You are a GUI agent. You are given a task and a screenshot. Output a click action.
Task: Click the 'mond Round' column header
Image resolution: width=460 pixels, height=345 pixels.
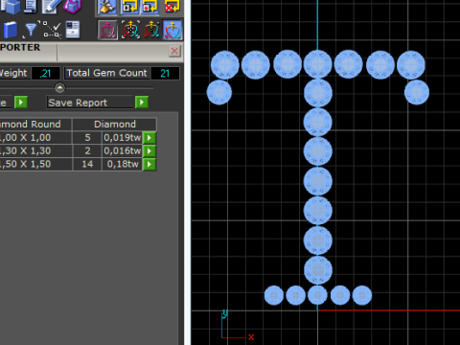(35, 124)
